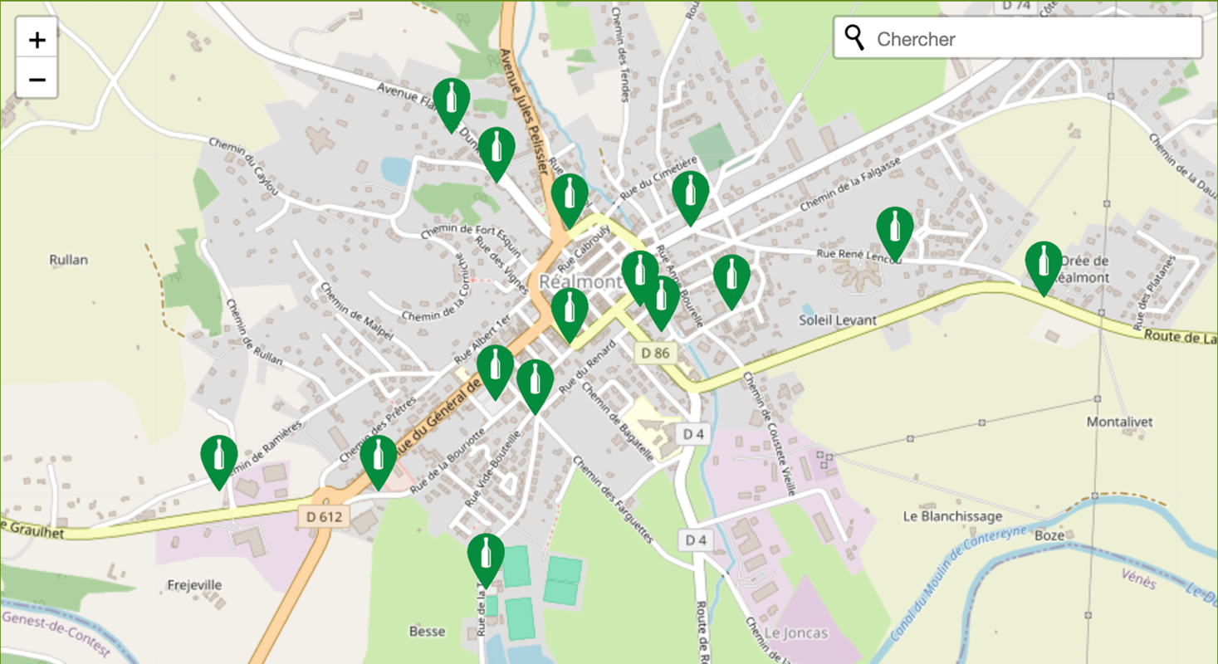The height and width of the screenshot is (664, 1218).
Task: Click the zoom out minus button
Action: [37, 79]
